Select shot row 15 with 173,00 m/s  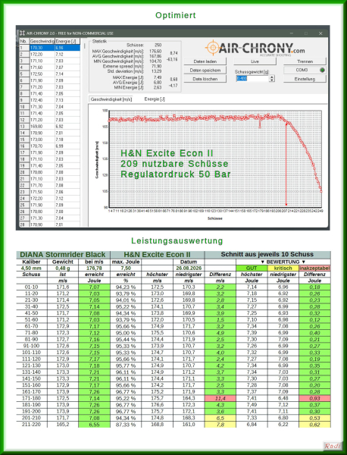pos(49,140)
